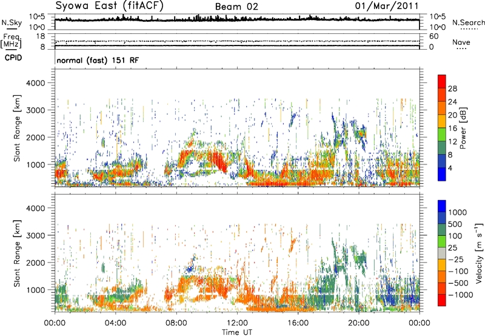Click the "16:00" time axis label
Screen dimensions: 485x336
tap(298, 323)
